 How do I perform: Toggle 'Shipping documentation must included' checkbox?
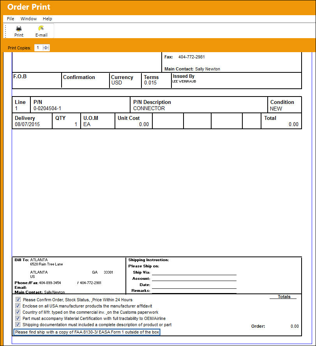[18, 324]
